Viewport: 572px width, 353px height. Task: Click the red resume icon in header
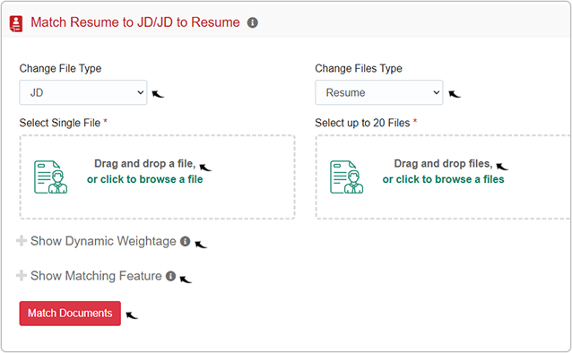pos(15,23)
